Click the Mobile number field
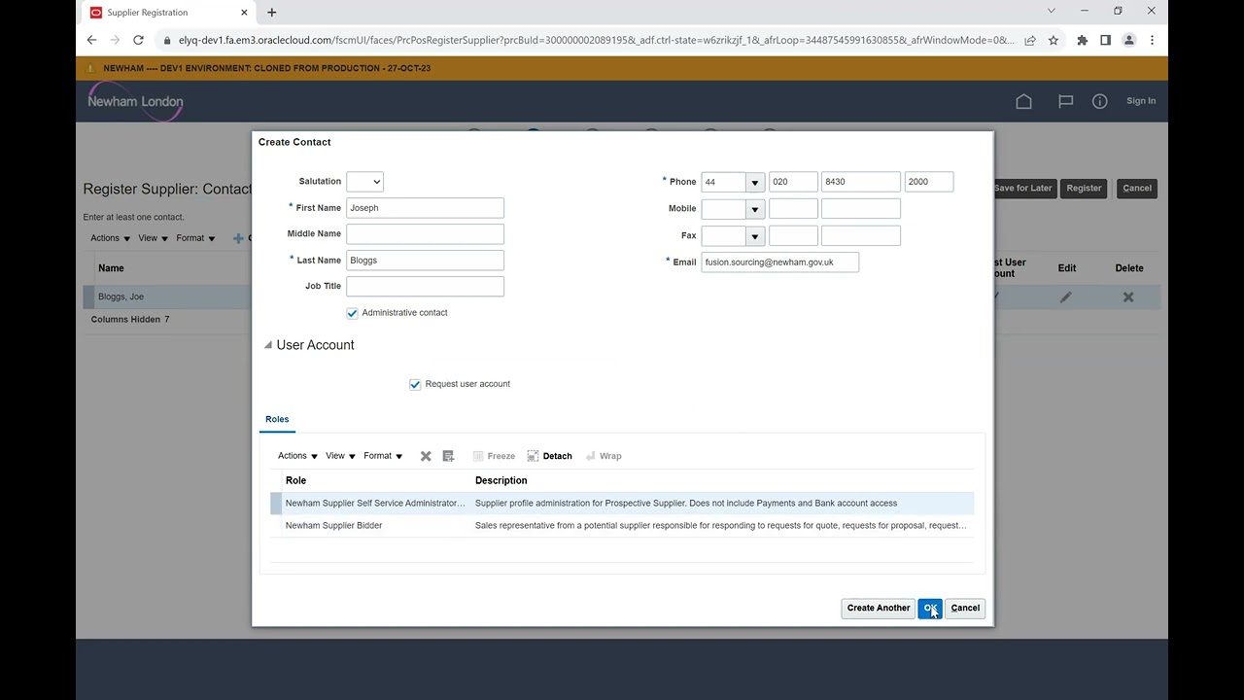The height and width of the screenshot is (700, 1244). click(x=861, y=209)
